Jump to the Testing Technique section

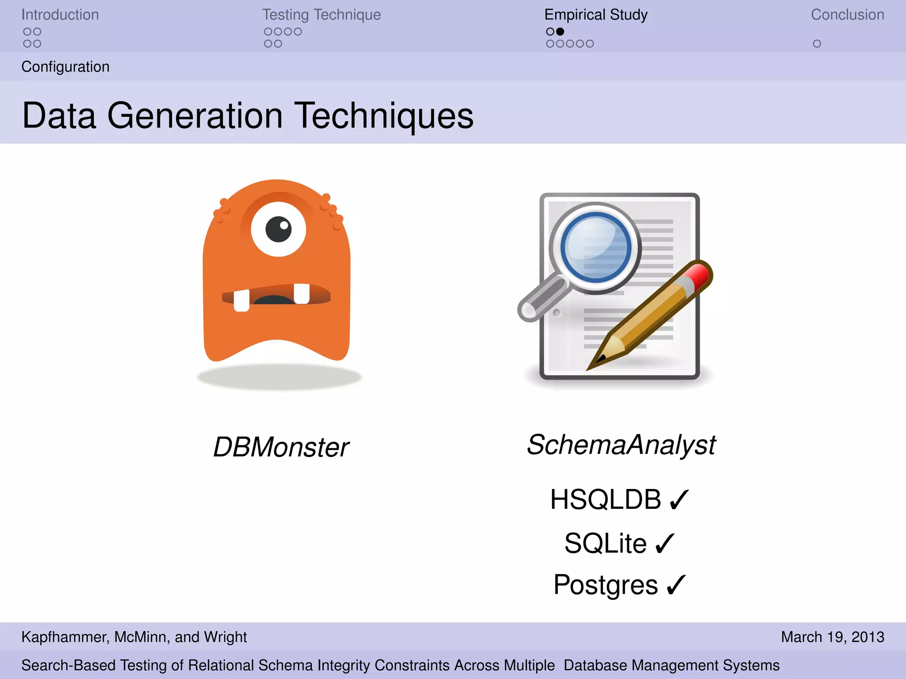click(322, 15)
